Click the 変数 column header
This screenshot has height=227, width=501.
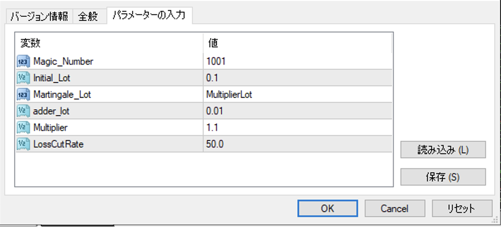coord(109,43)
